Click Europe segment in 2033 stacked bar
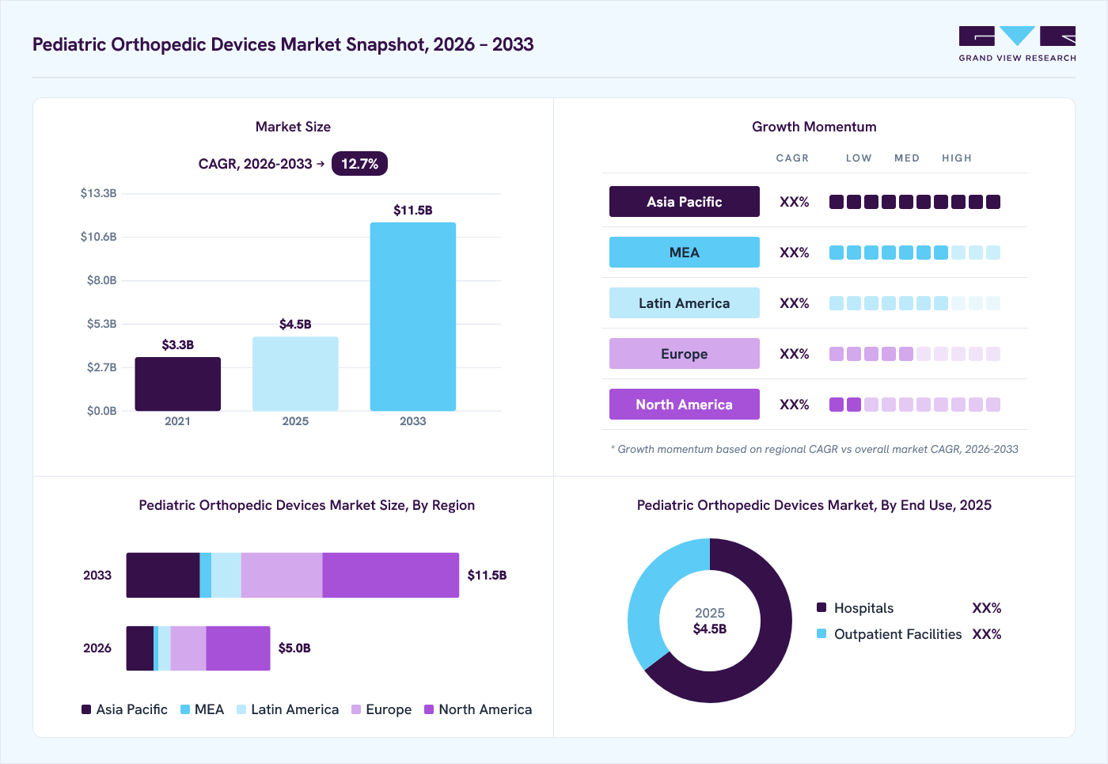Screen dimensions: 1108x764 click(x=282, y=575)
